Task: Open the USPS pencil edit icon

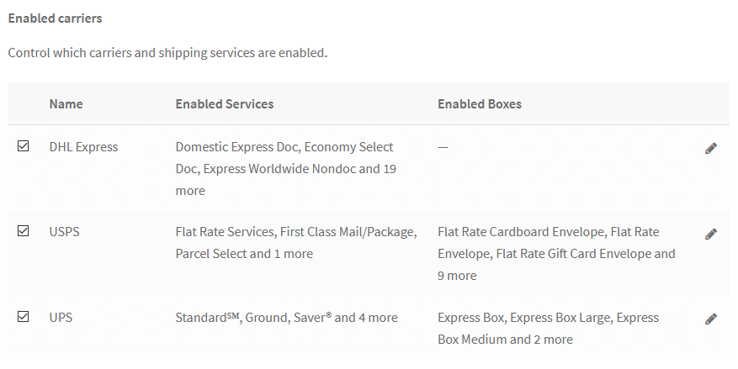Action: point(711,234)
